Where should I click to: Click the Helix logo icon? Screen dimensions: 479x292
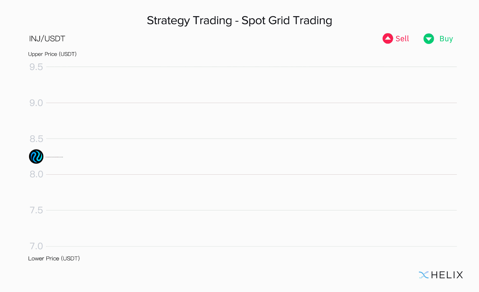[424, 275]
